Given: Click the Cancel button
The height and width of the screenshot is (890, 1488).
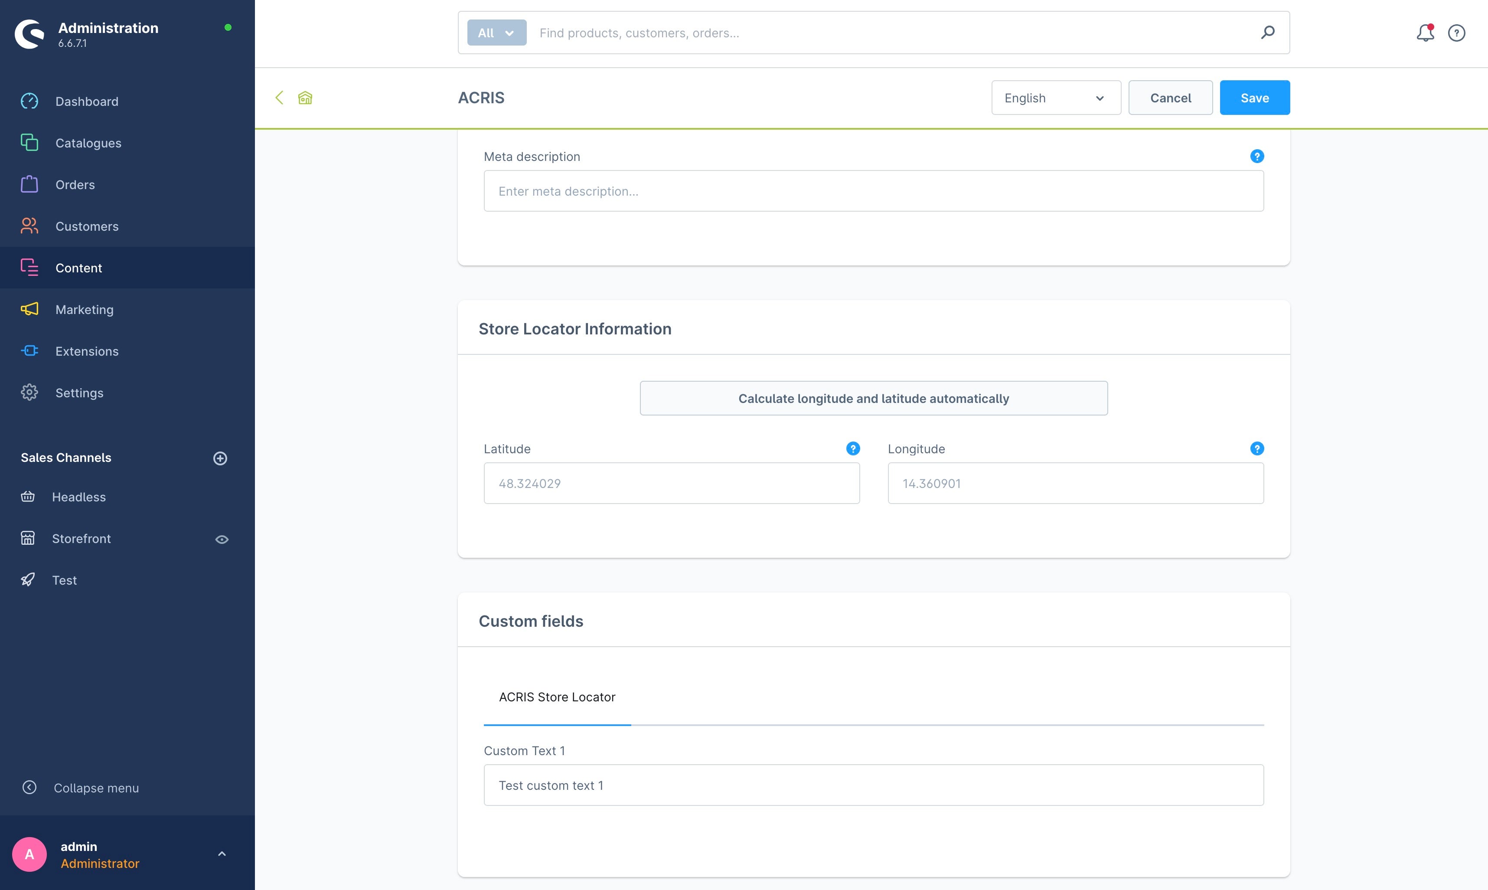Looking at the screenshot, I should coord(1170,98).
